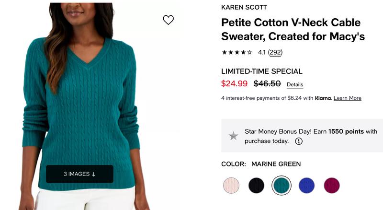The image size is (383, 210).
Task: Click the red $24.99 sale price
Action: click(x=234, y=84)
